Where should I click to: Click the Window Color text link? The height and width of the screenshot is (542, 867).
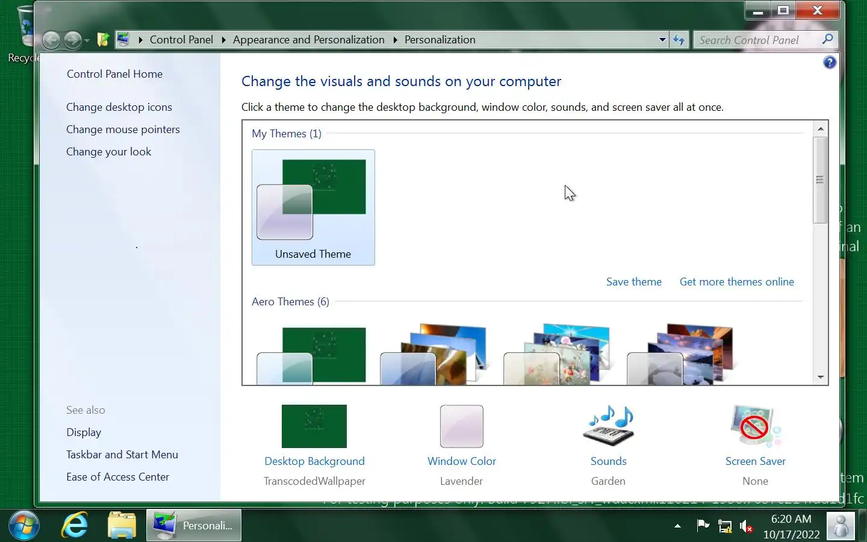462,461
